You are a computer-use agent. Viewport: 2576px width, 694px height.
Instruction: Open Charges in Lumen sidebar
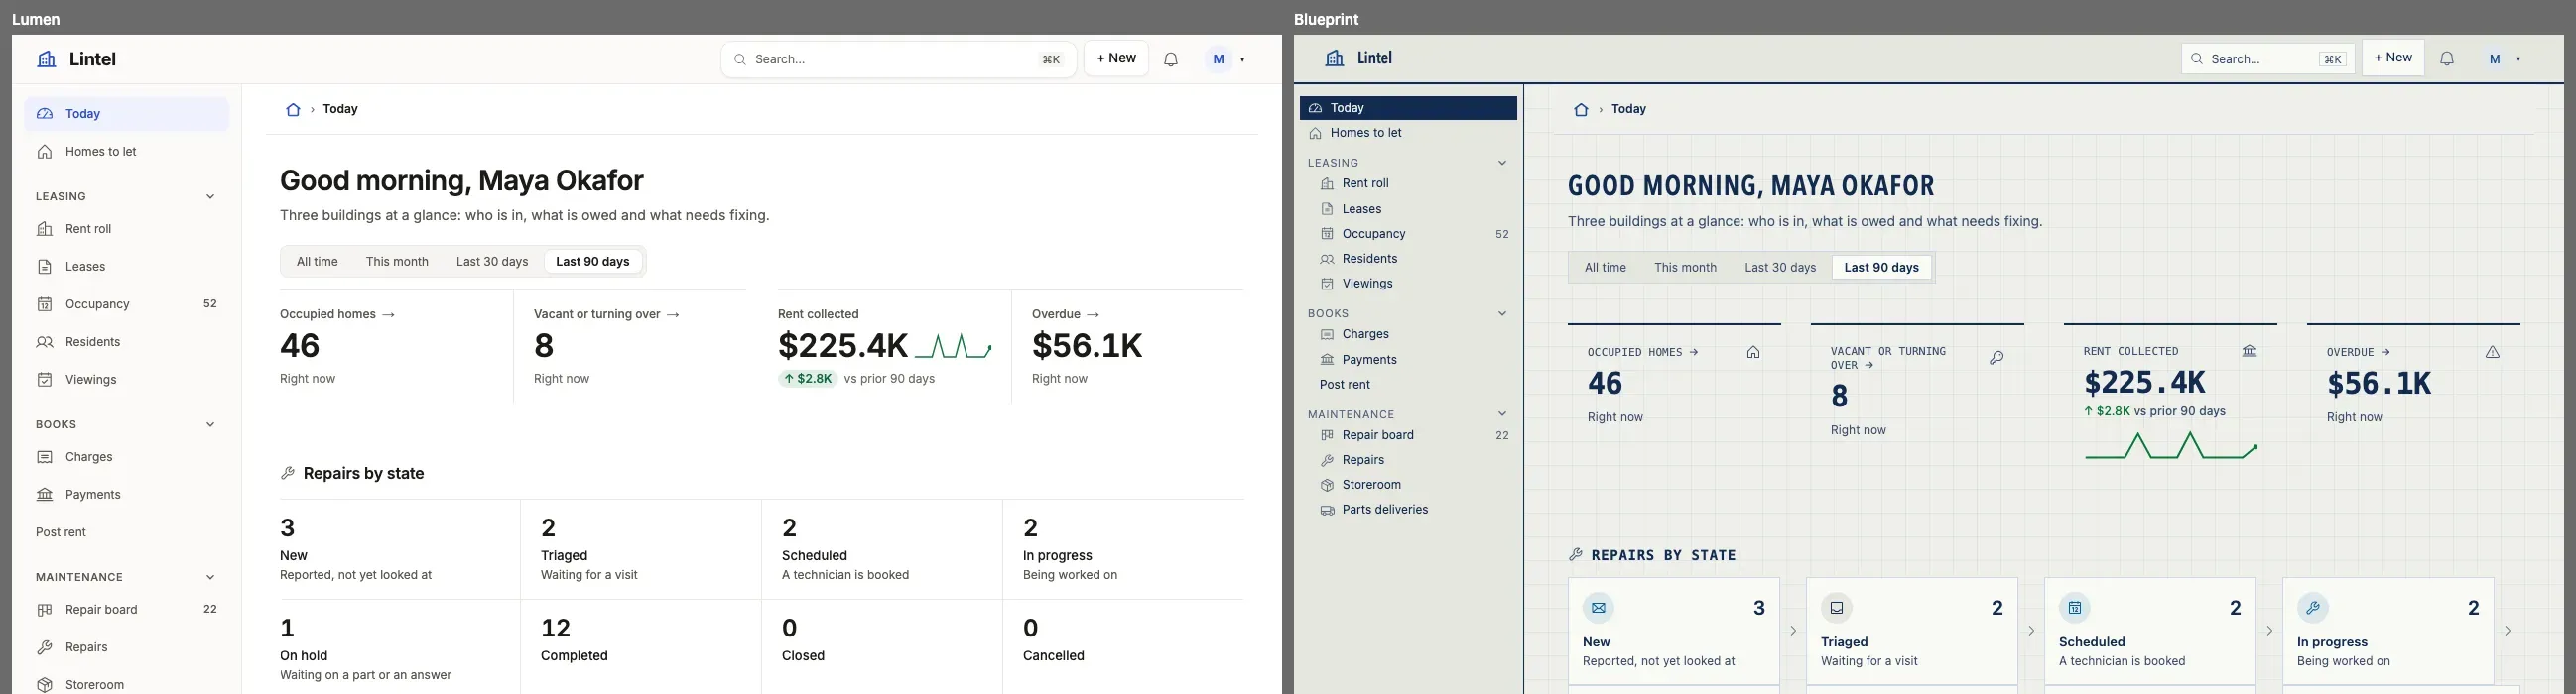click(126, 457)
